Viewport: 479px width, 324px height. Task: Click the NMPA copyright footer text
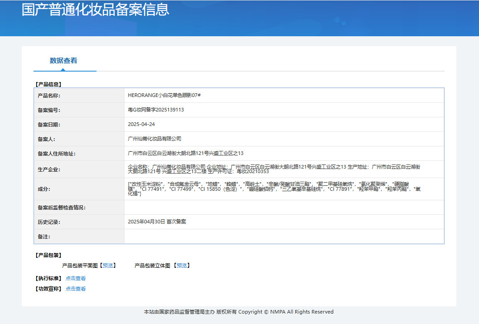point(239,312)
